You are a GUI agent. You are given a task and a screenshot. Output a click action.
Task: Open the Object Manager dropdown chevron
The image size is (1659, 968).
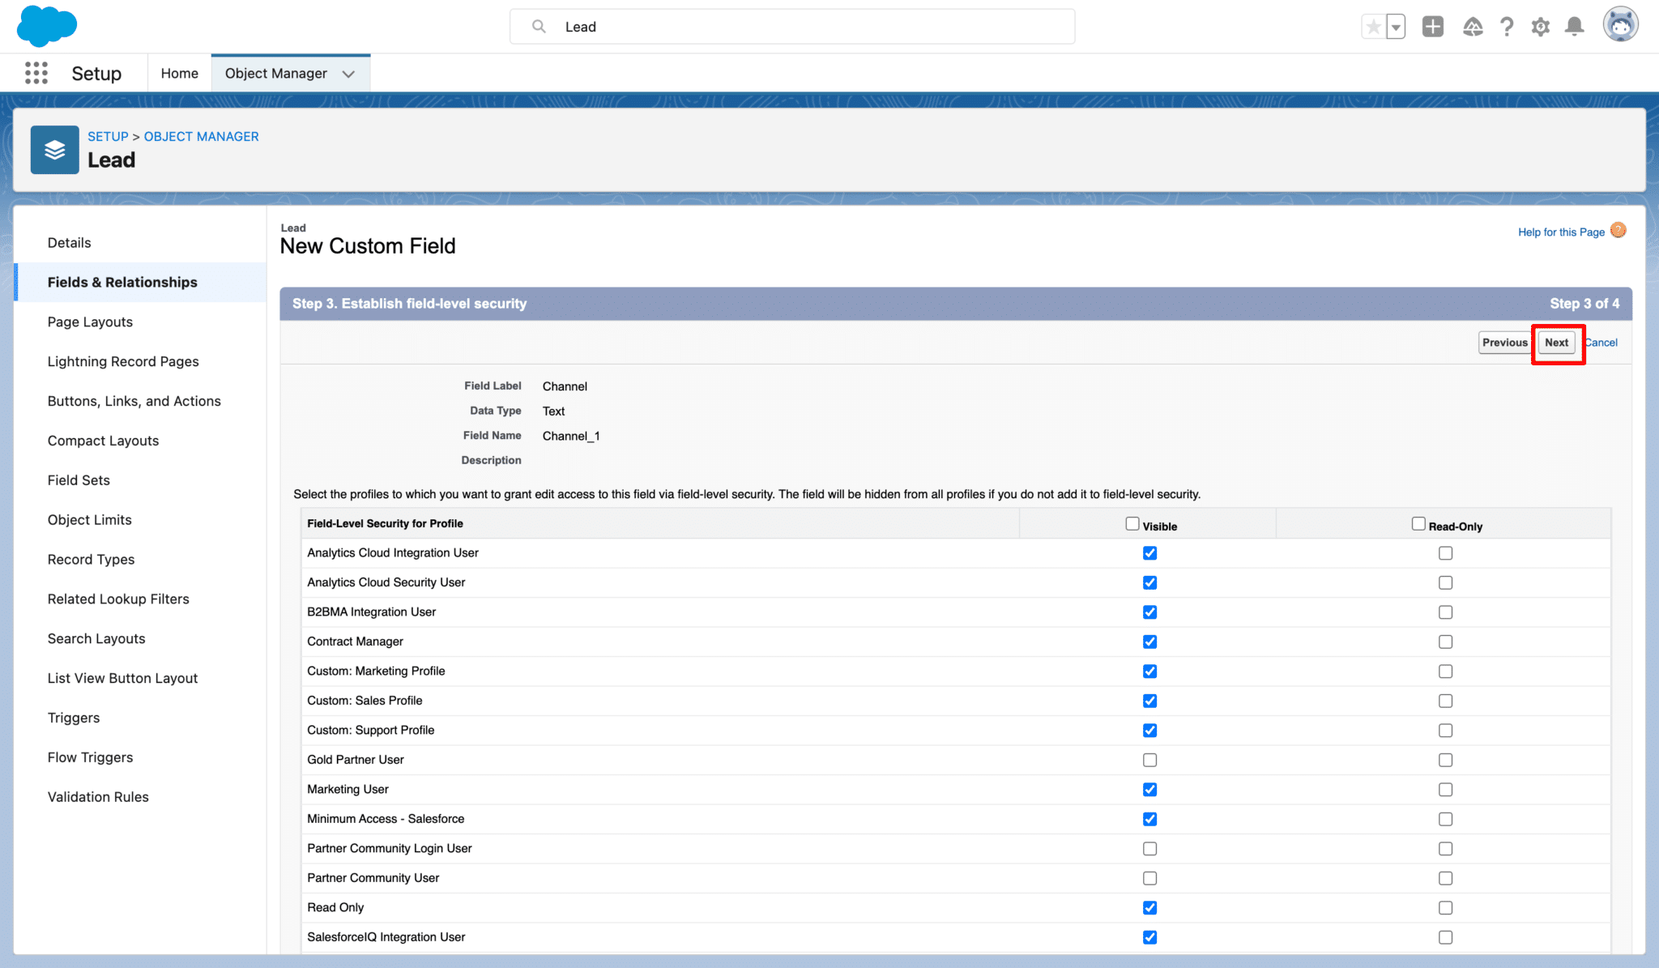(x=348, y=73)
